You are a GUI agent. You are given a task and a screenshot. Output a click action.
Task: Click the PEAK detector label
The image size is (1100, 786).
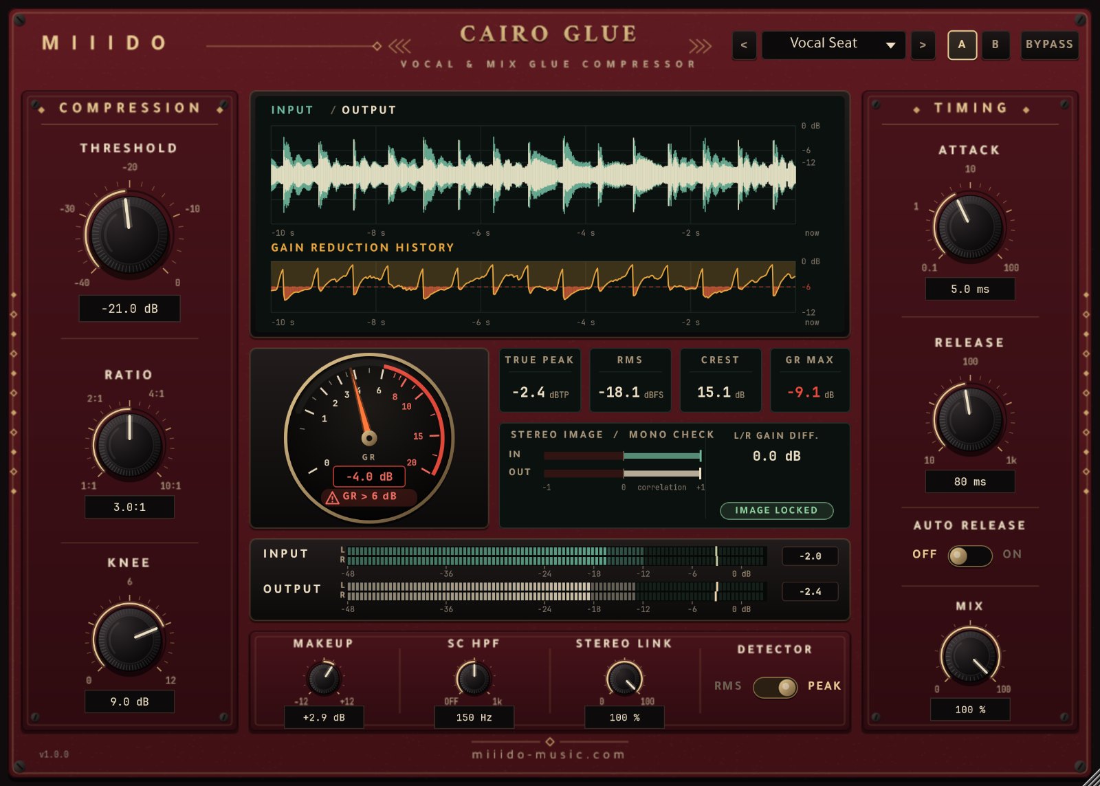pos(824,686)
